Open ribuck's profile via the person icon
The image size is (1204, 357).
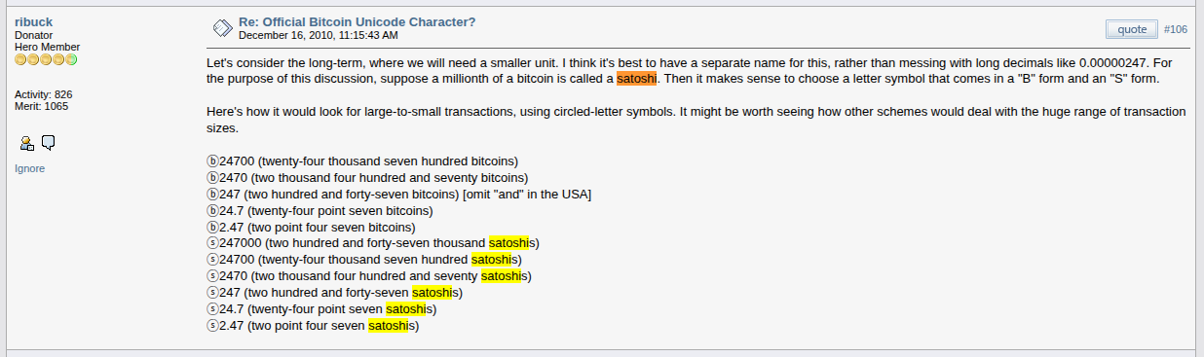[27, 144]
